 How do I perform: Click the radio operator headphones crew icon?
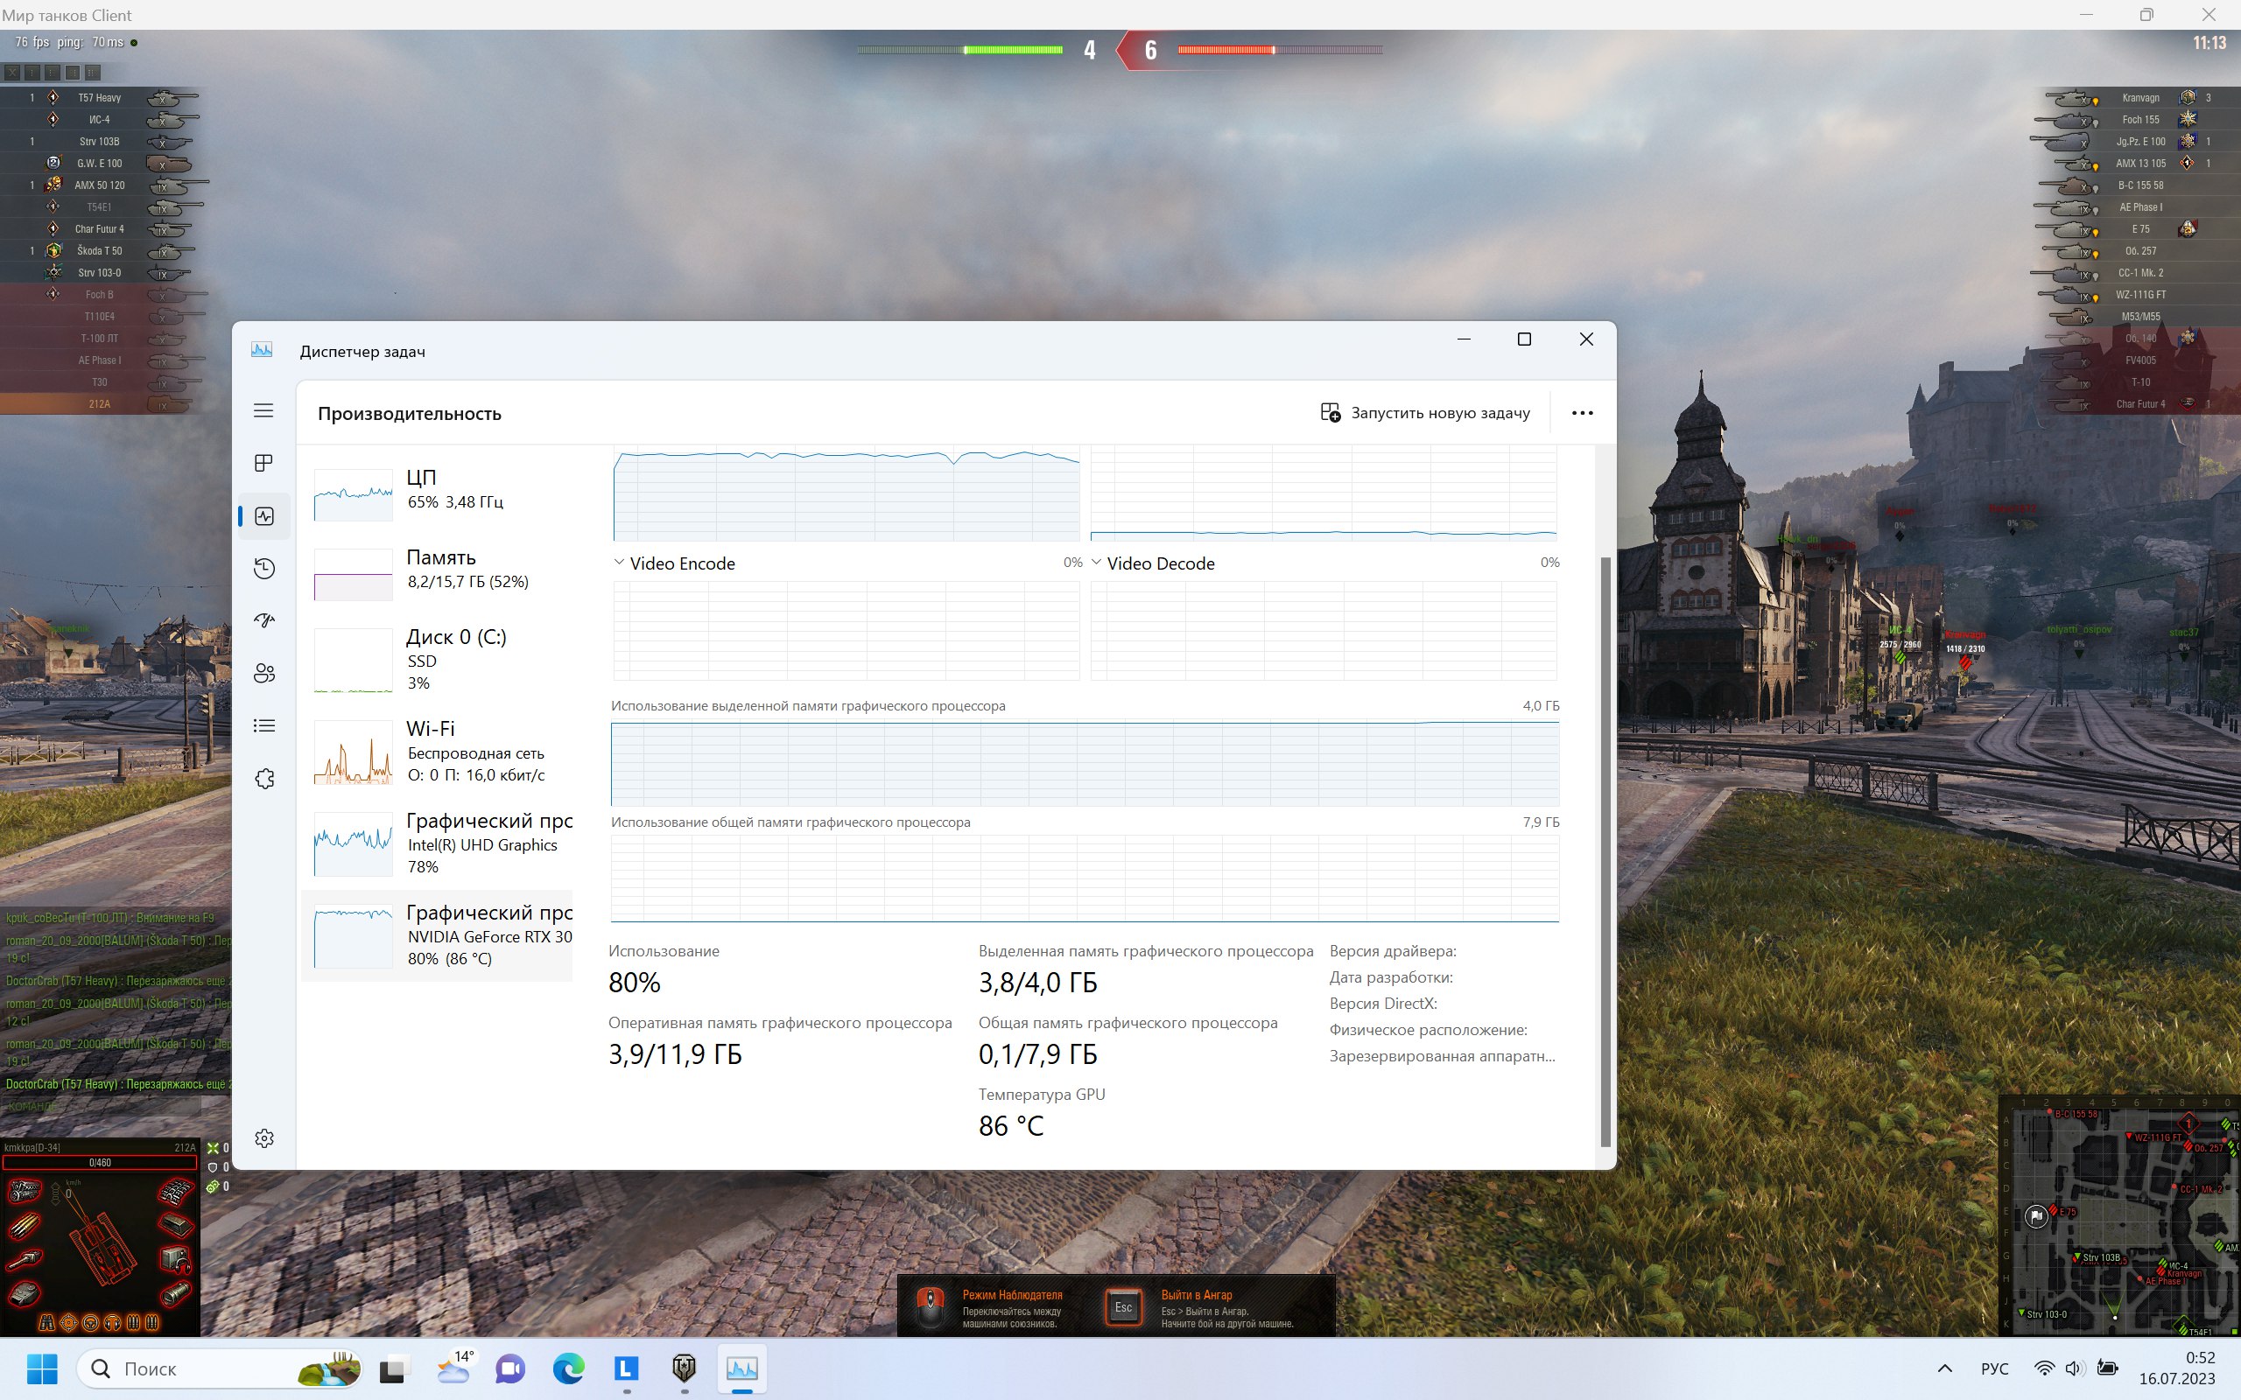(x=112, y=1322)
